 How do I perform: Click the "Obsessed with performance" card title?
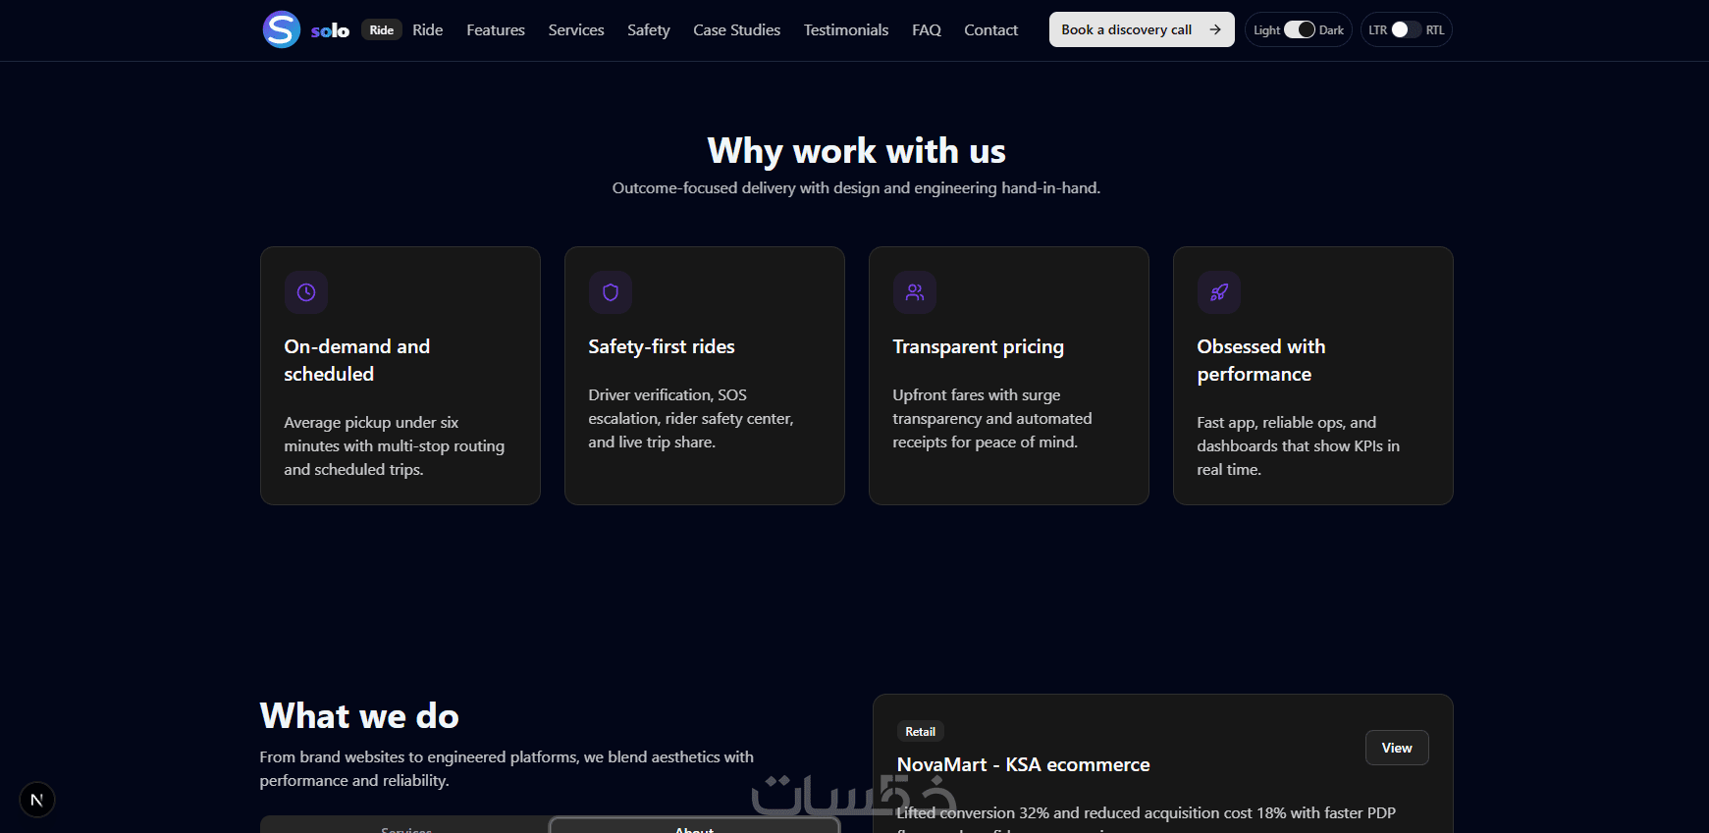click(1261, 360)
